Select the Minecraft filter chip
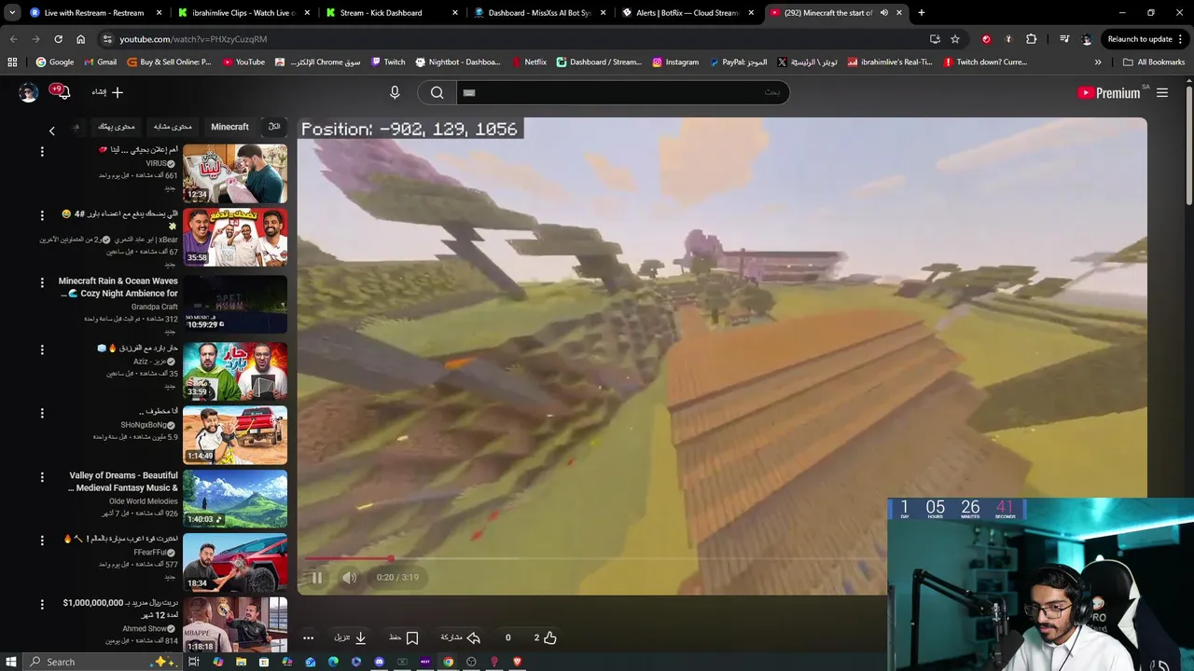The image size is (1194, 671). point(229,127)
